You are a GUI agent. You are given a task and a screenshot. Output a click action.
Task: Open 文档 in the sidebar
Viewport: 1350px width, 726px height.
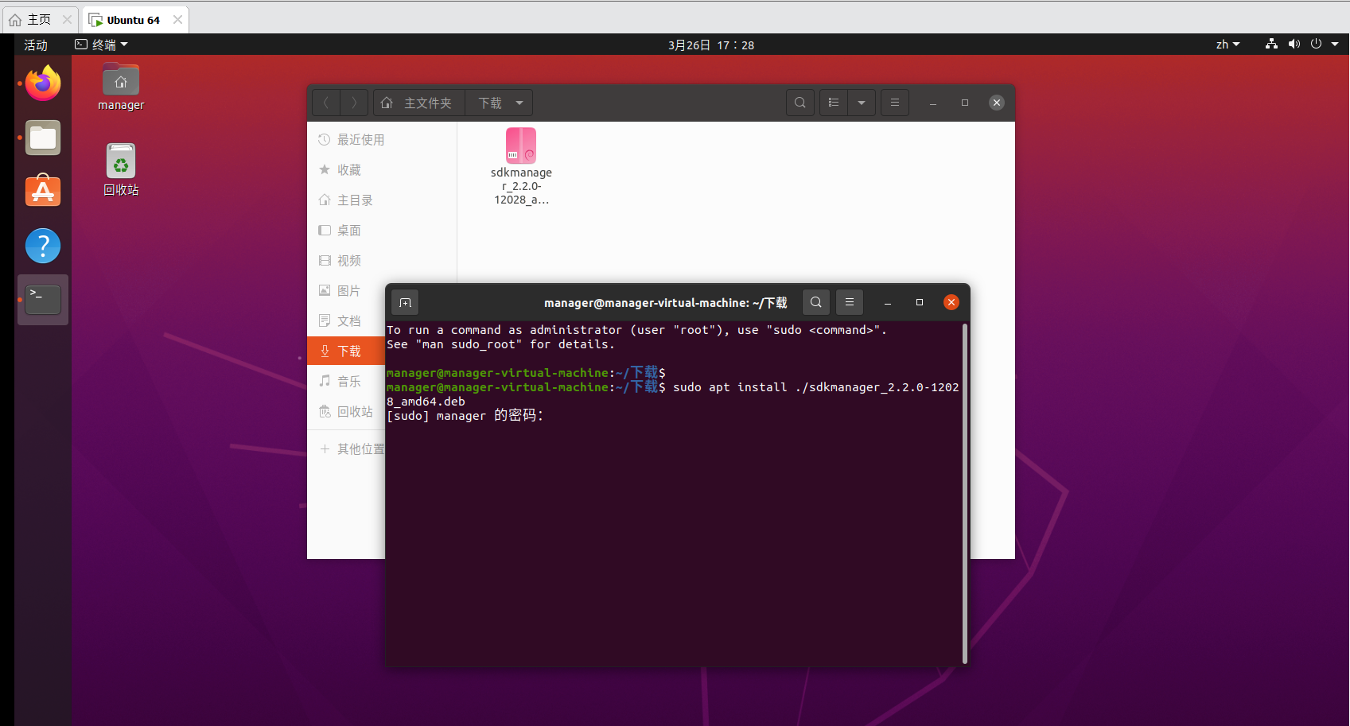[346, 321]
